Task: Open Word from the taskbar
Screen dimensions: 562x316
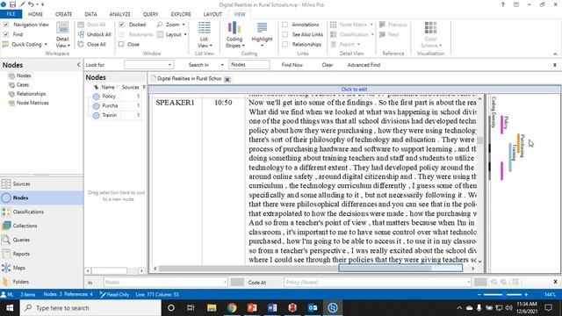Action: tap(272, 308)
